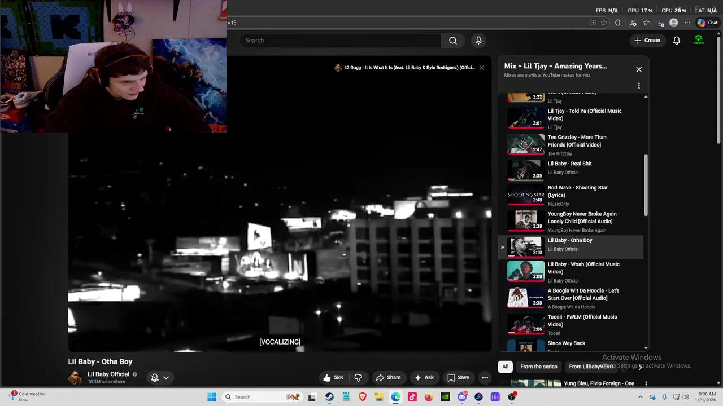The image size is (723, 406).
Task: Open Brave browser from the taskbar
Action: (x=363, y=397)
